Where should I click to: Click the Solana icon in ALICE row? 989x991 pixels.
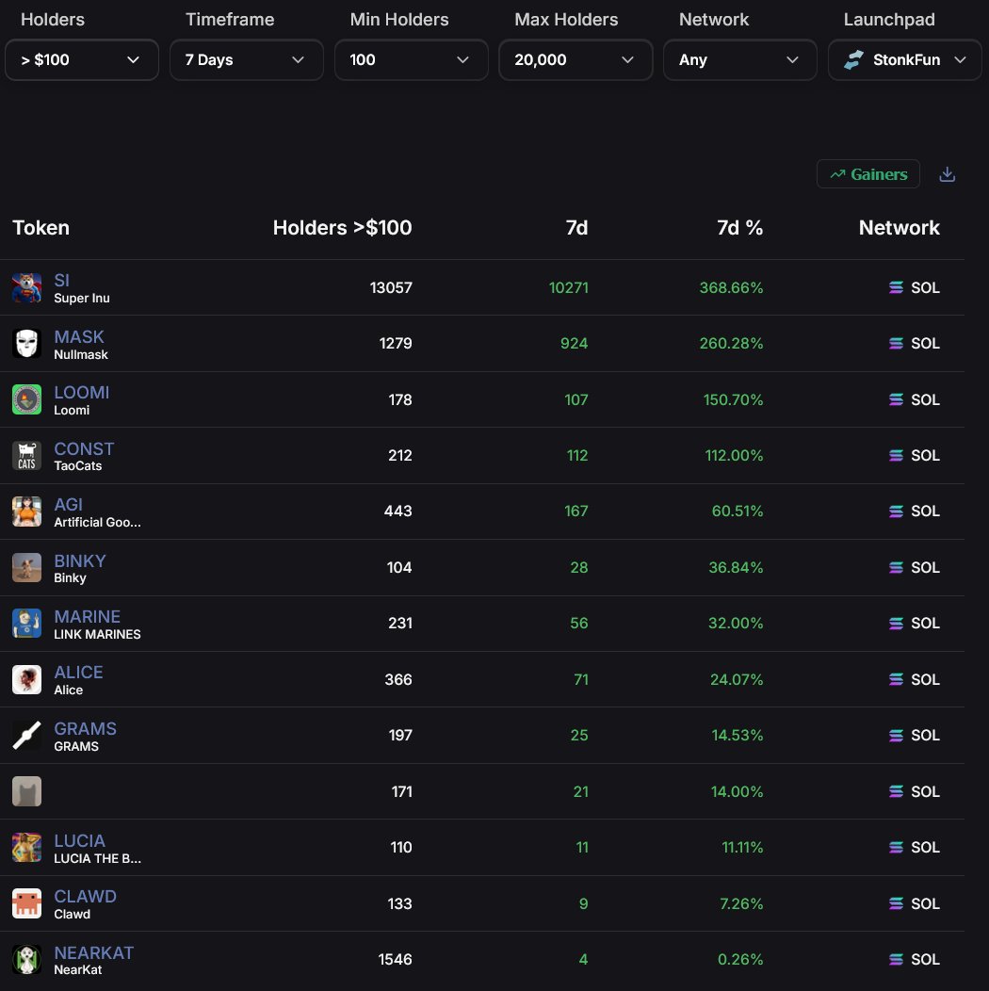coord(896,679)
